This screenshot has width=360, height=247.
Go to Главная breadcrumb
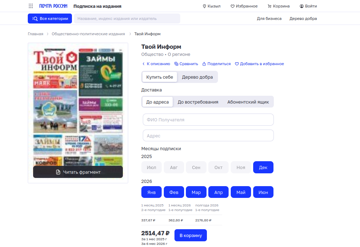coord(35,34)
